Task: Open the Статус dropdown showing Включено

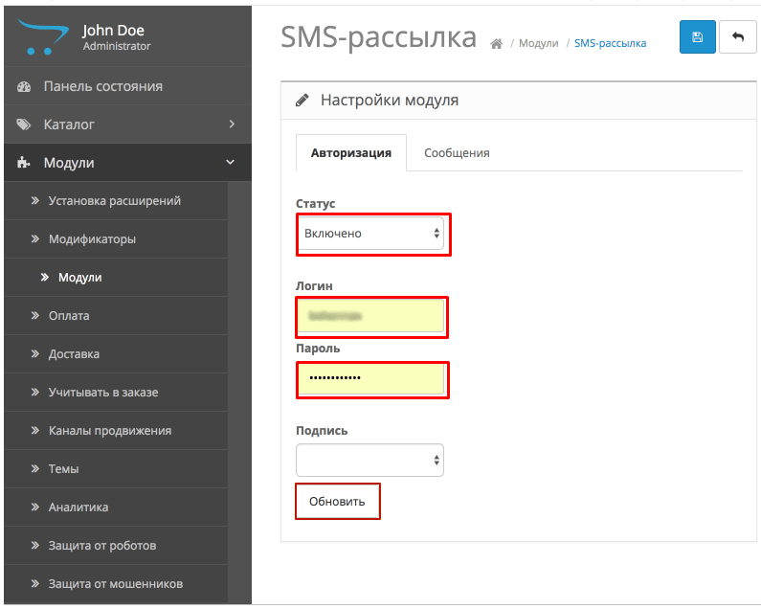Action: [x=369, y=234]
